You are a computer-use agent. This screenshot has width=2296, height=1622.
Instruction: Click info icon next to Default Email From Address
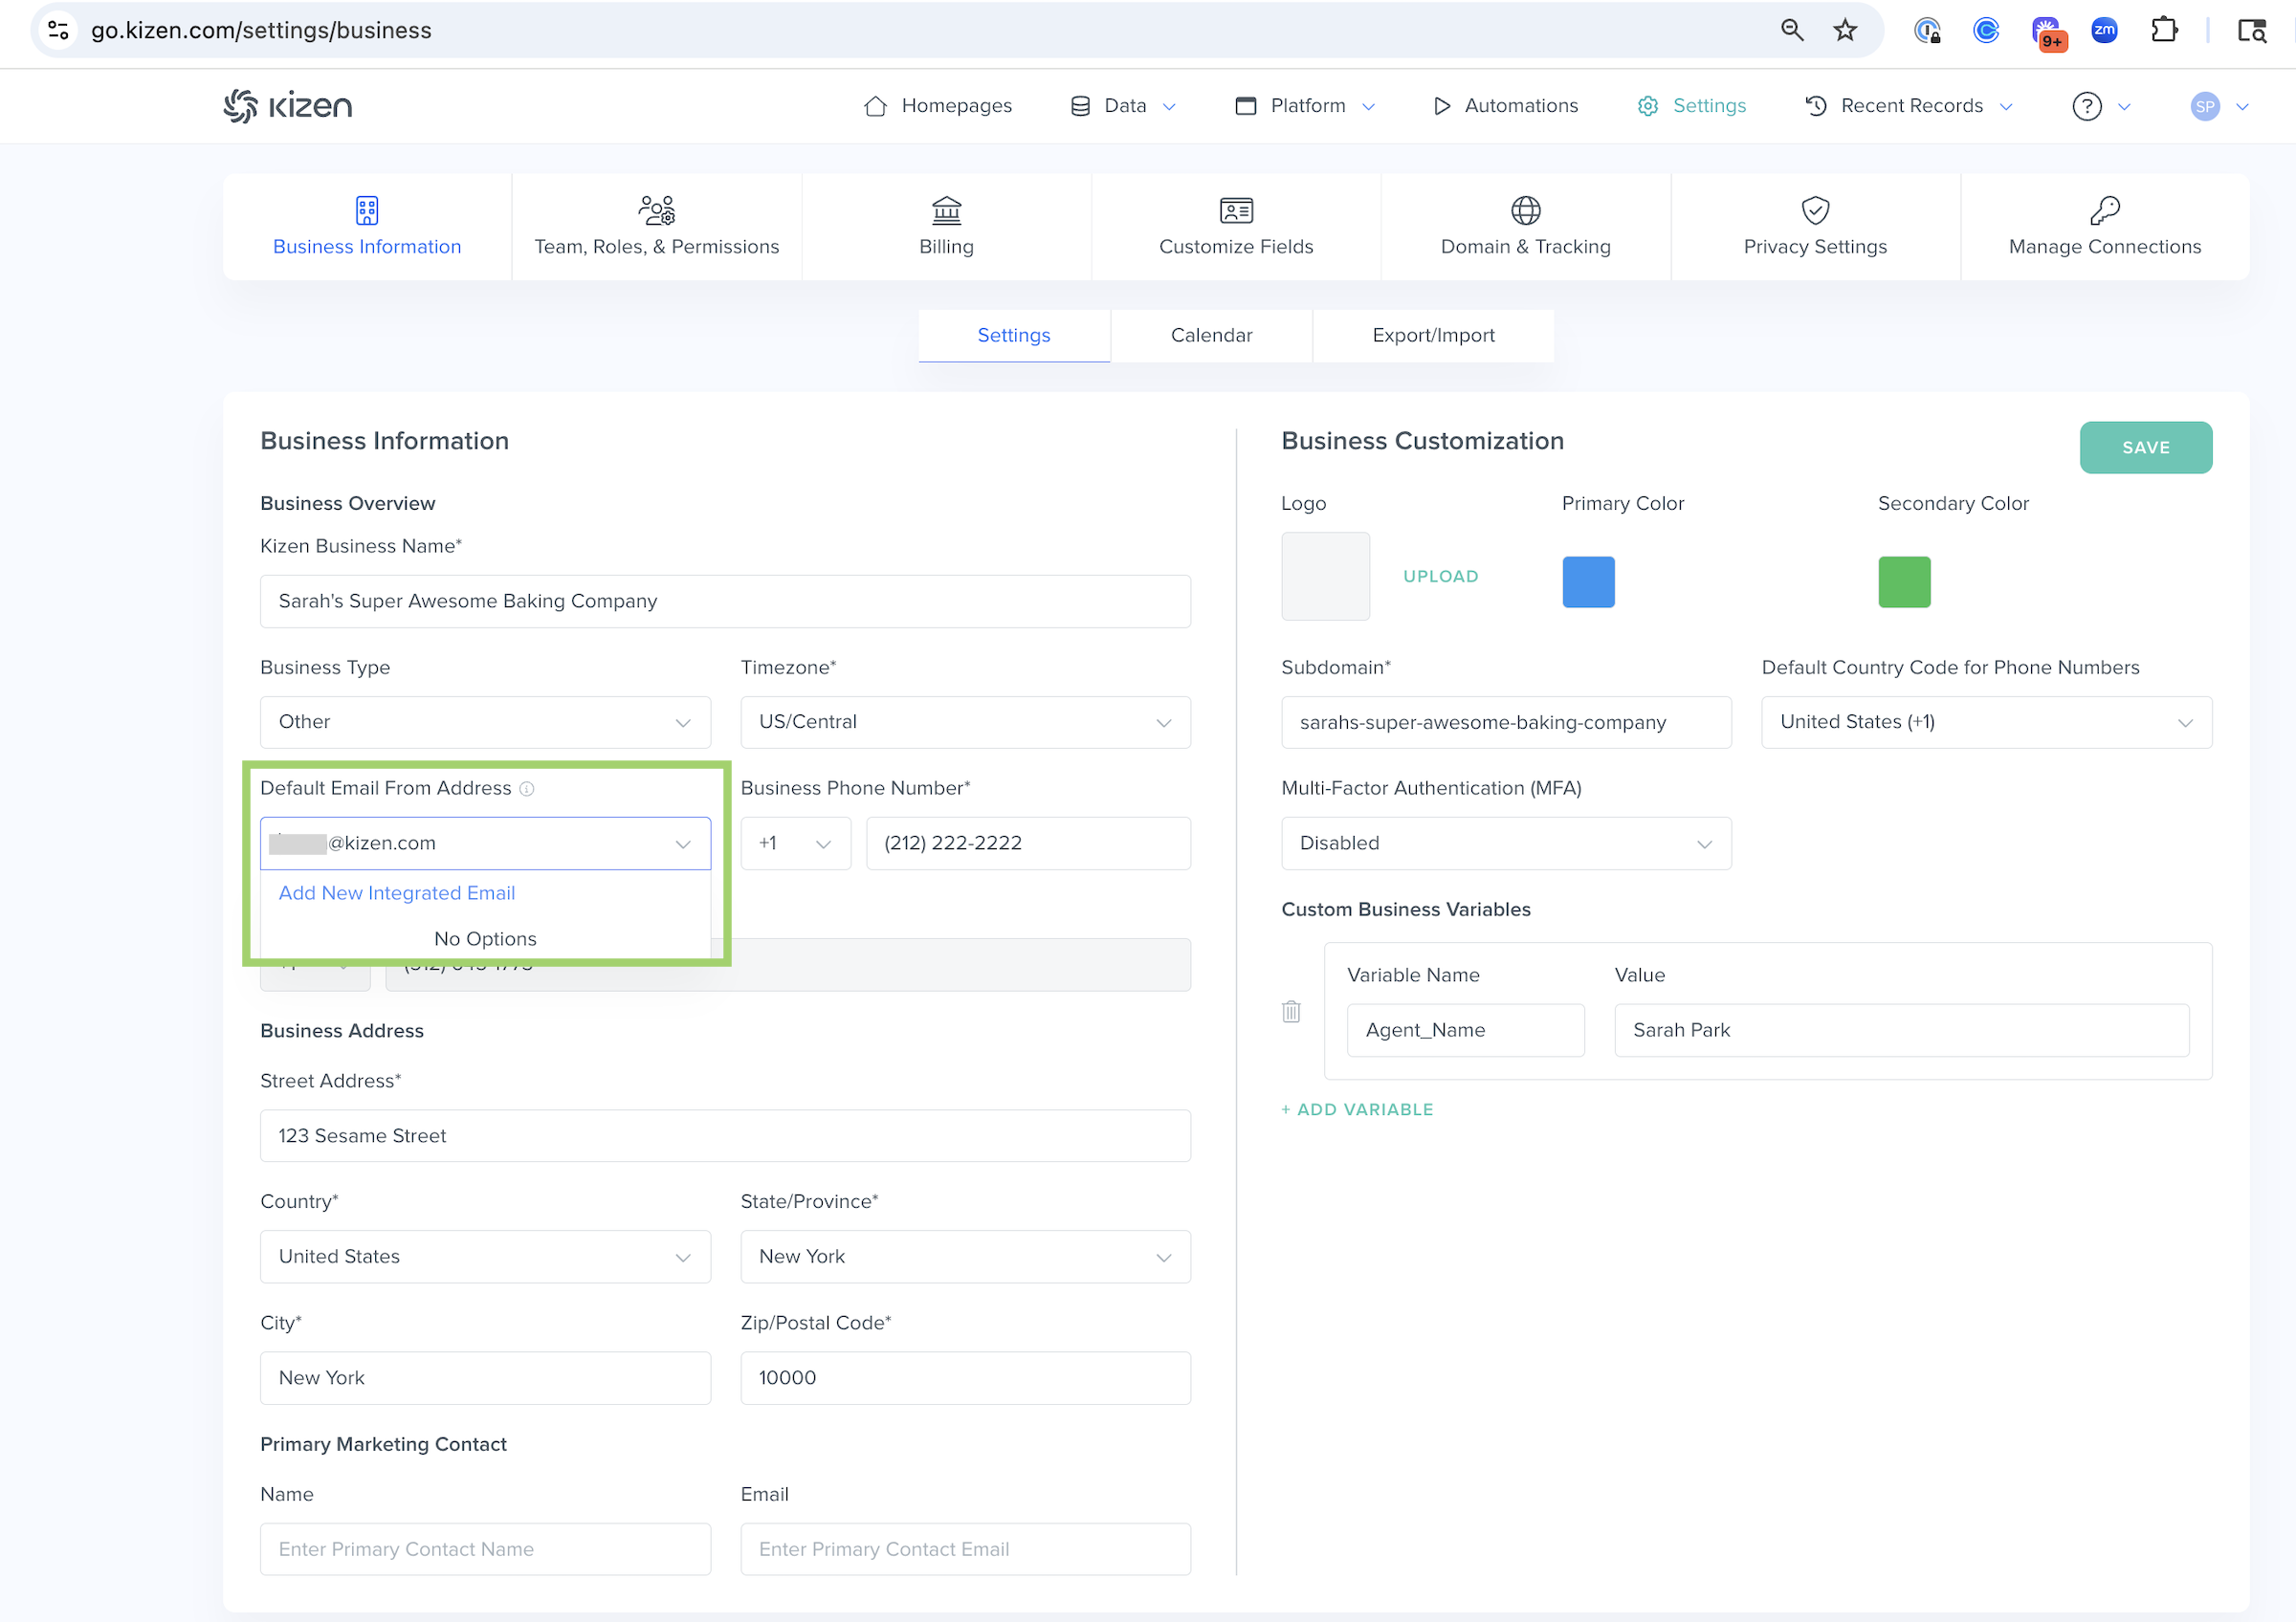[x=527, y=790]
